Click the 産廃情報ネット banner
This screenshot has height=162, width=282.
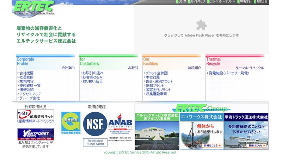(36, 114)
